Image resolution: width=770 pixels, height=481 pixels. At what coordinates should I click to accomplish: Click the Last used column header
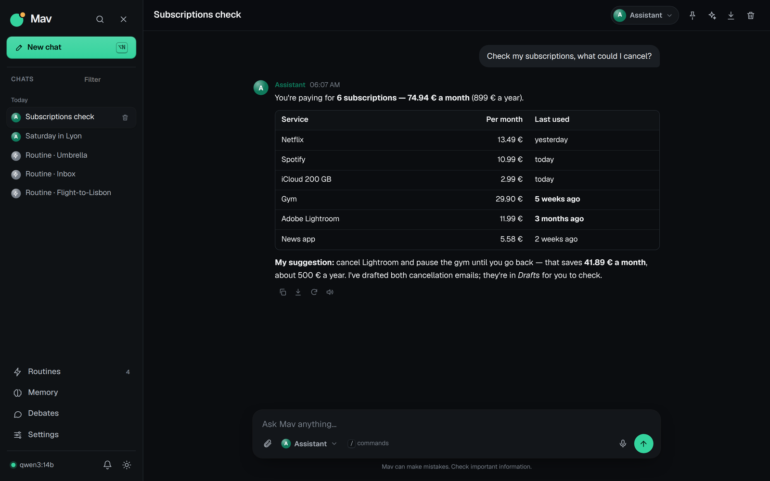[552, 119]
